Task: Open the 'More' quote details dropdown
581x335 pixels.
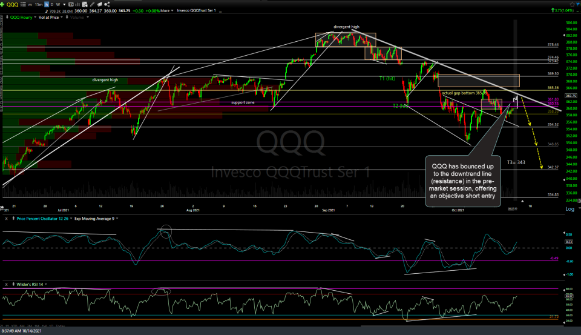Action: pos(167,11)
